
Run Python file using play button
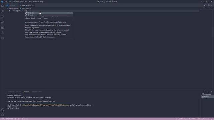click(204, 5)
